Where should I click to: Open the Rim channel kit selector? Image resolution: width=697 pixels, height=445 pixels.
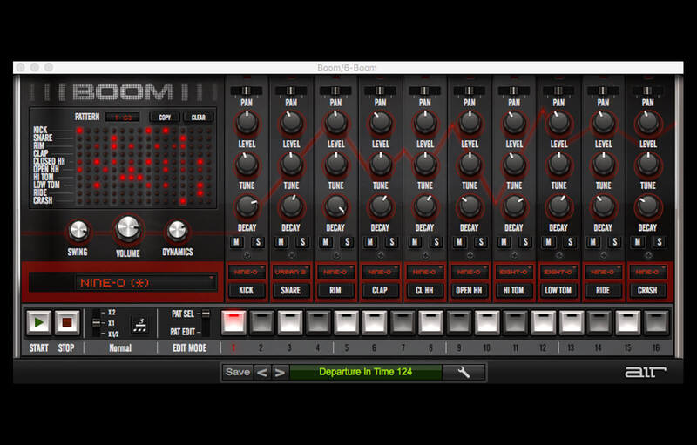335,272
